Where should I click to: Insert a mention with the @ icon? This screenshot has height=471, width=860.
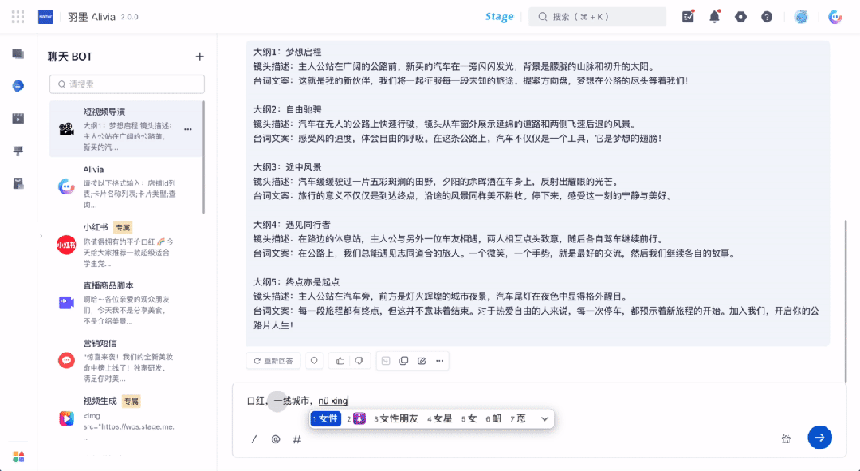tap(275, 439)
